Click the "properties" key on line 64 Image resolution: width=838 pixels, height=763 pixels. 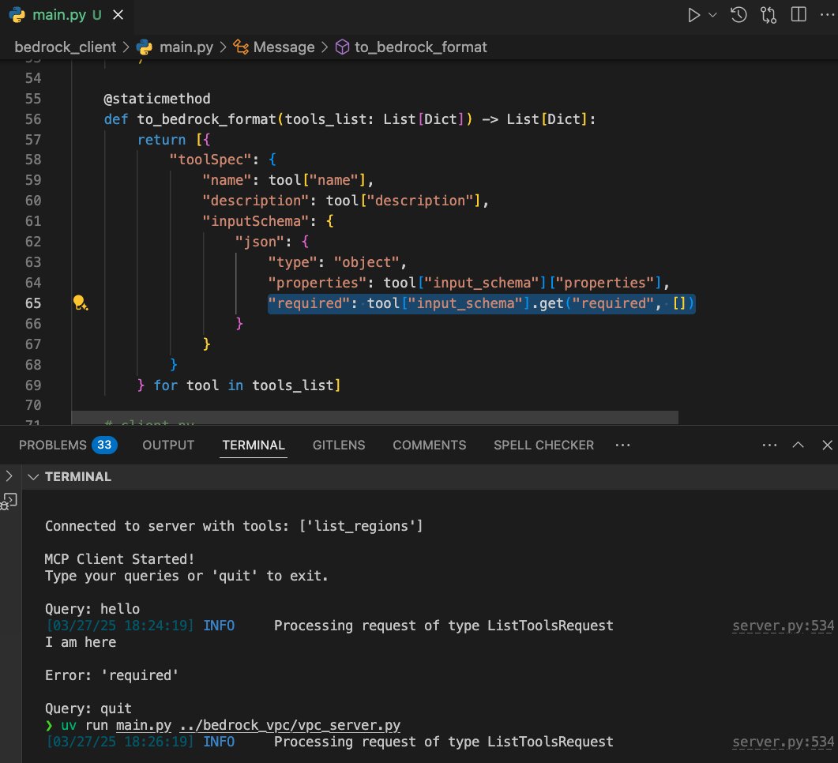[x=318, y=283]
